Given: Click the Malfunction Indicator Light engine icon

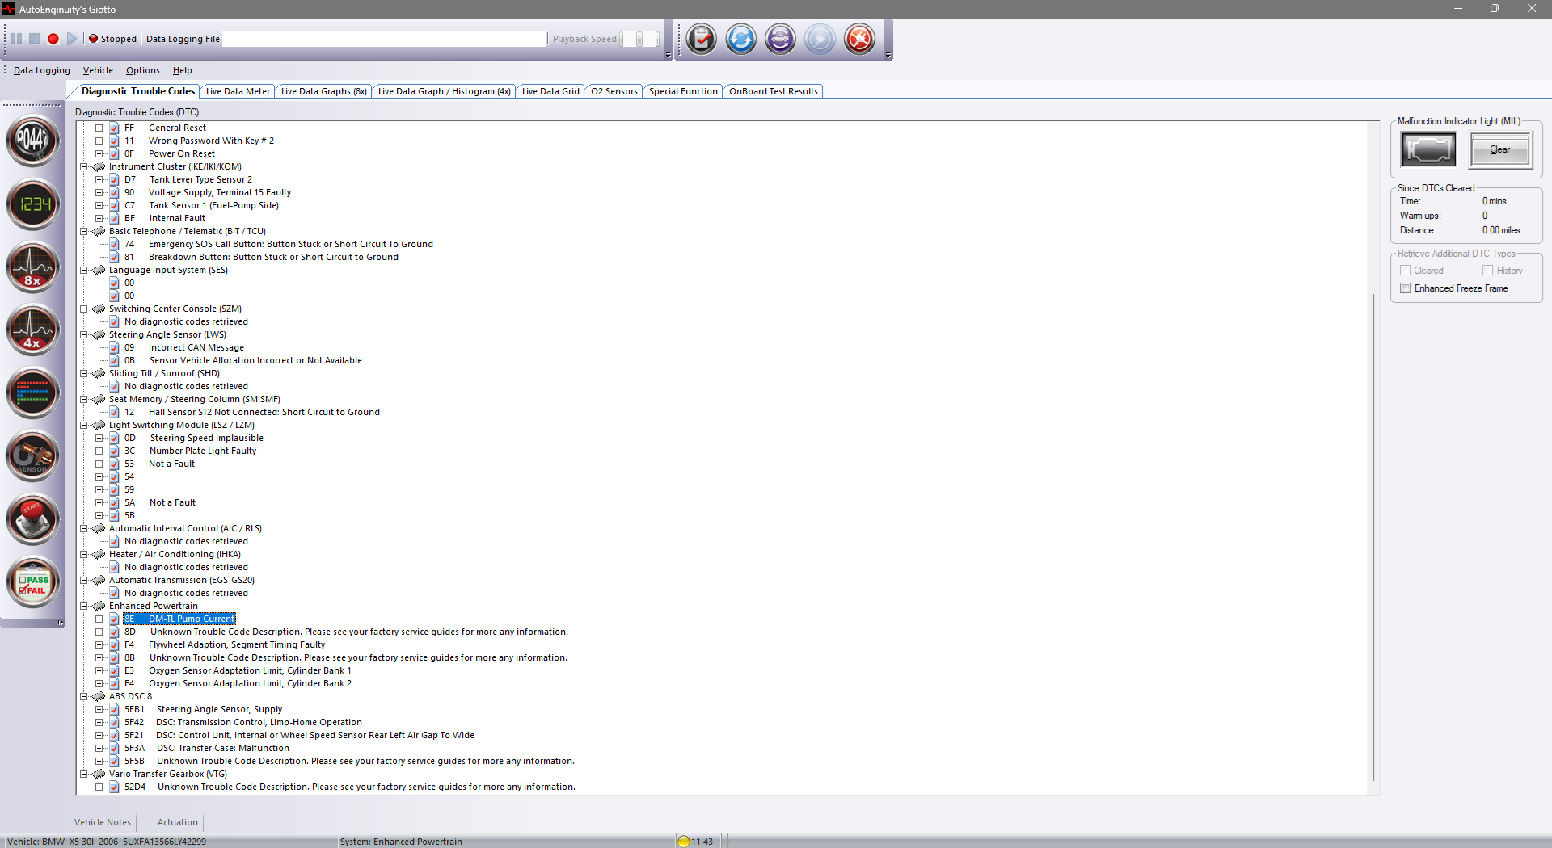Looking at the screenshot, I should click(x=1428, y=149).
